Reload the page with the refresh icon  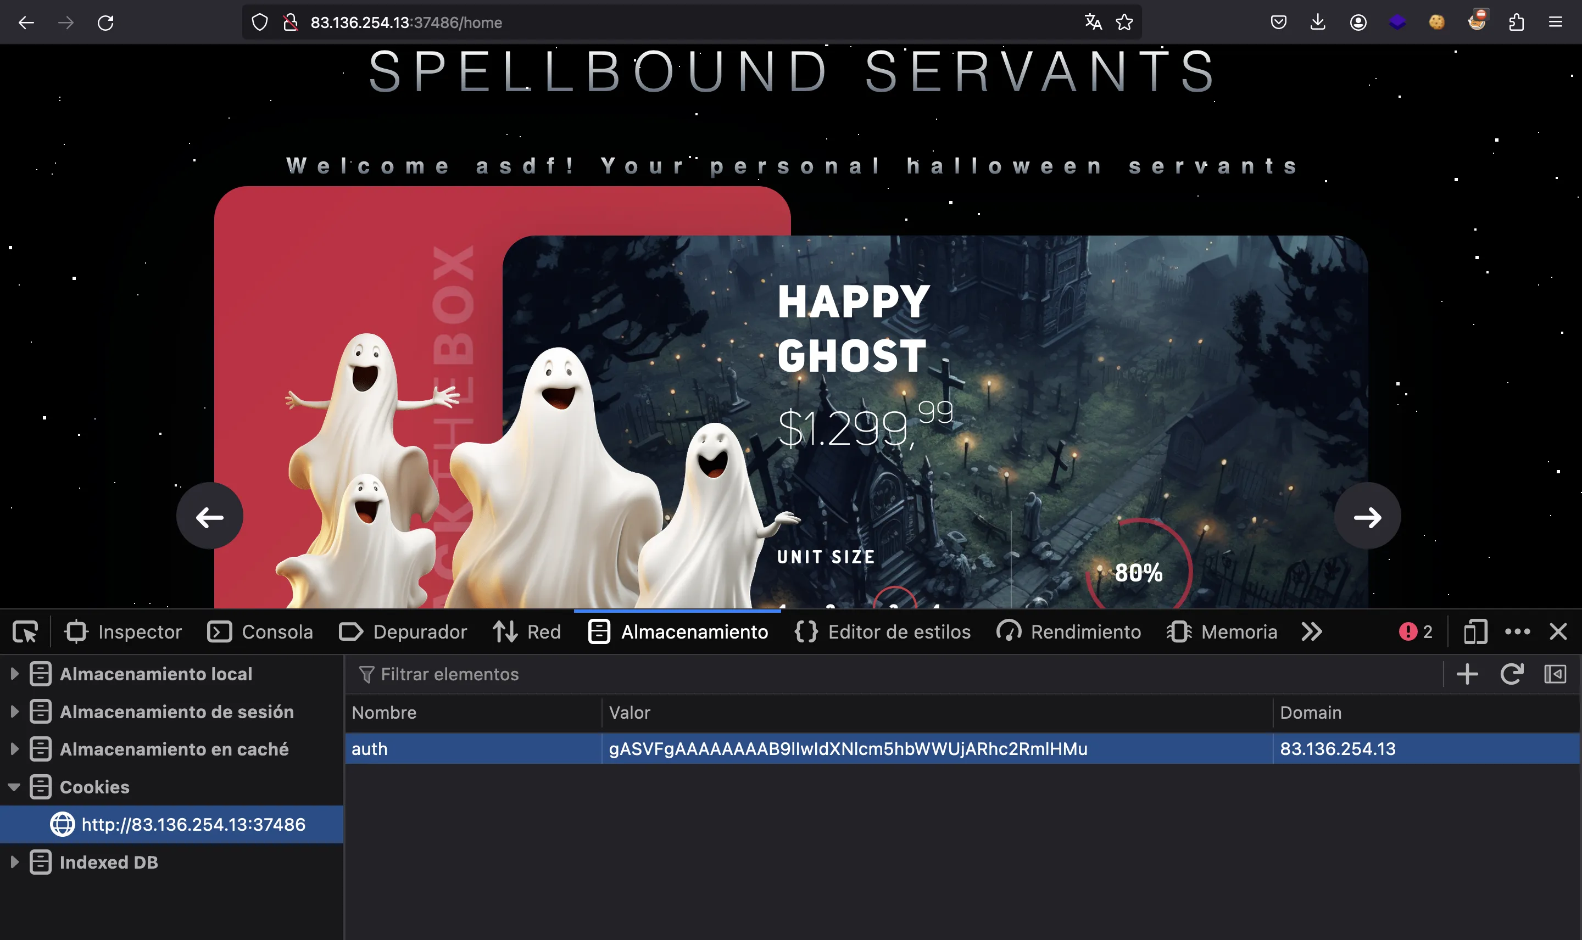(106, 23)
